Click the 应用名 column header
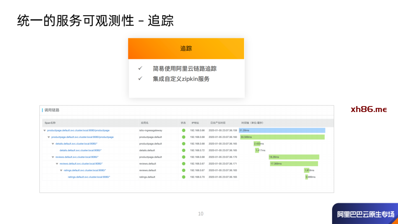 click(144, 123)
